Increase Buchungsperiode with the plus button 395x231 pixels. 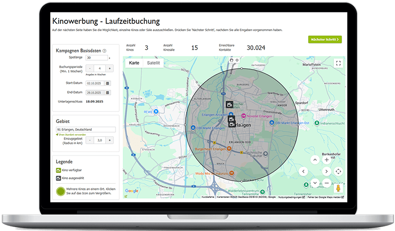click(109, 68)
